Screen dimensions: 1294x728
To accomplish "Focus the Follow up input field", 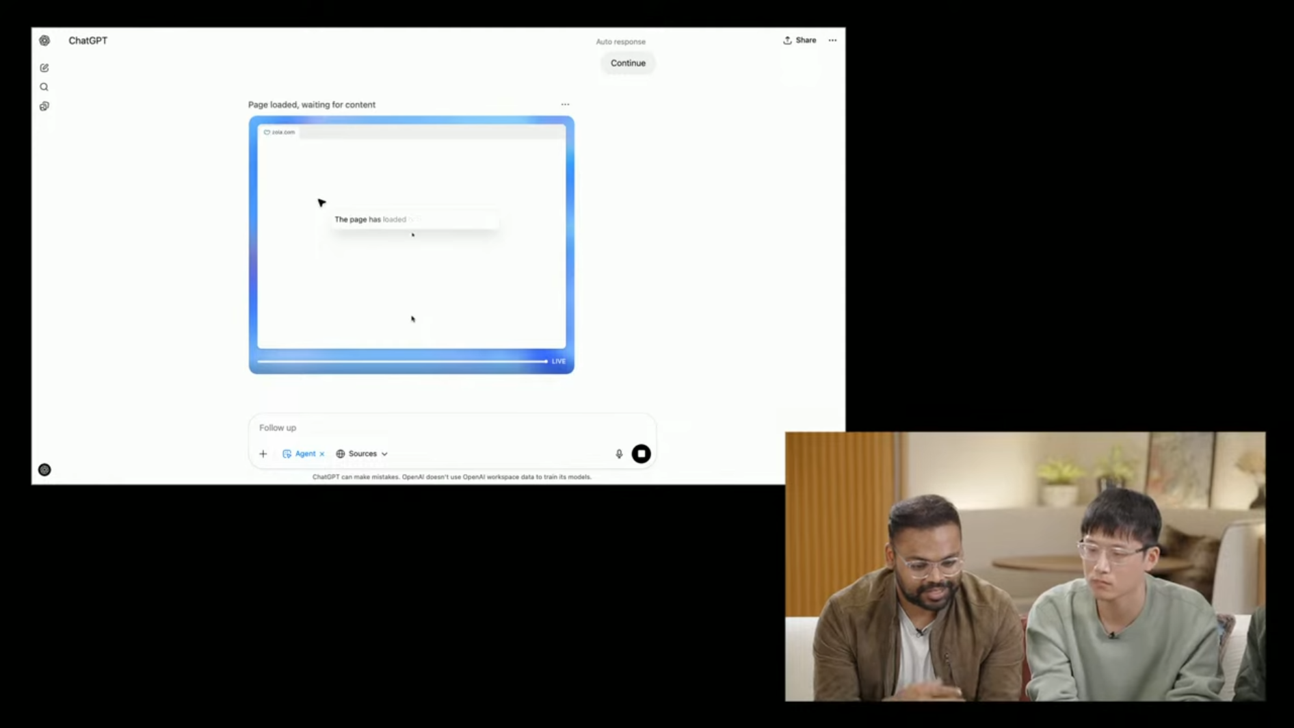I will point(451,428).
